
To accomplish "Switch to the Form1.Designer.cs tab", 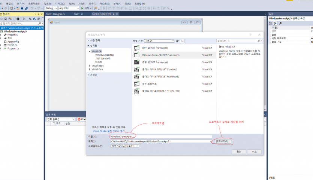I will tap(55, 14).
